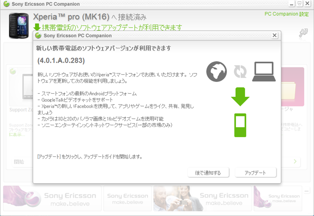Click the green software update available link

click(x=112, y=27)
